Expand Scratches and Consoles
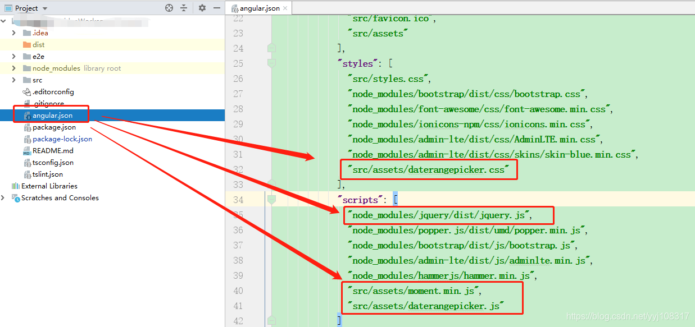695x327 pixels. click(x=3, y=197)
